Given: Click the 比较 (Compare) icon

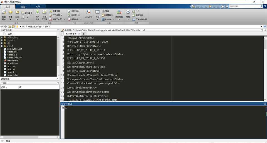Looking at the screenshot, I should coord(23,17).
